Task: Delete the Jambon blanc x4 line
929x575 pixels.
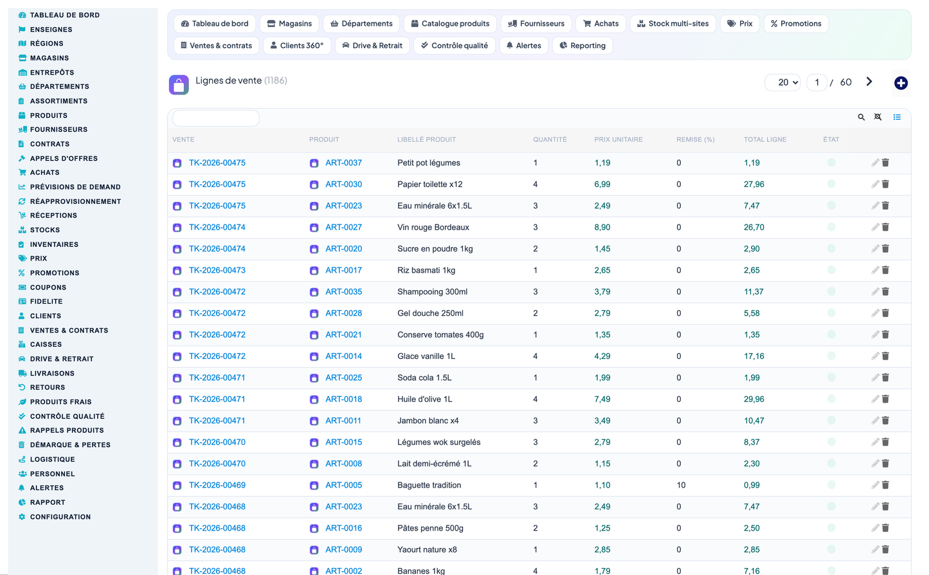Action: (x=885, y=421)
